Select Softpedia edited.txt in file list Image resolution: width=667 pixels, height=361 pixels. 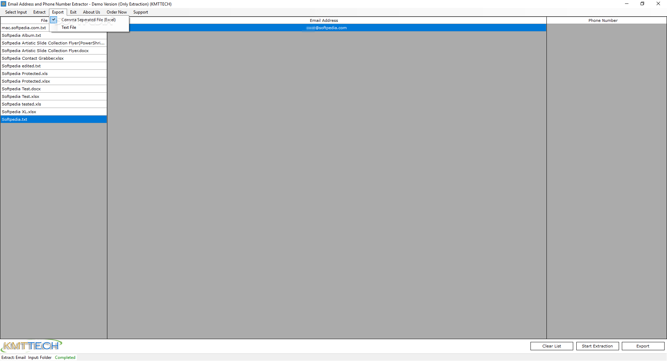[x=53, y=66]
